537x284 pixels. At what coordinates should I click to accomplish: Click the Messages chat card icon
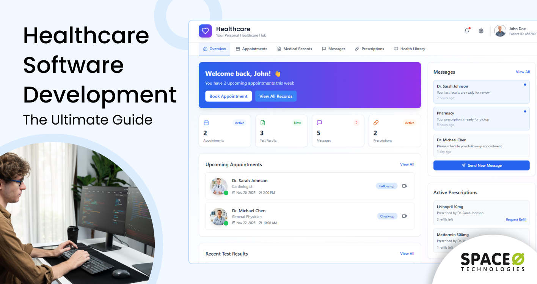[x=319, y=123]
